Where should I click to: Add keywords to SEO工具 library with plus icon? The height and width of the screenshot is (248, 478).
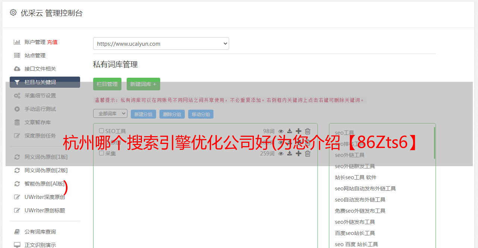click(298, 131)
